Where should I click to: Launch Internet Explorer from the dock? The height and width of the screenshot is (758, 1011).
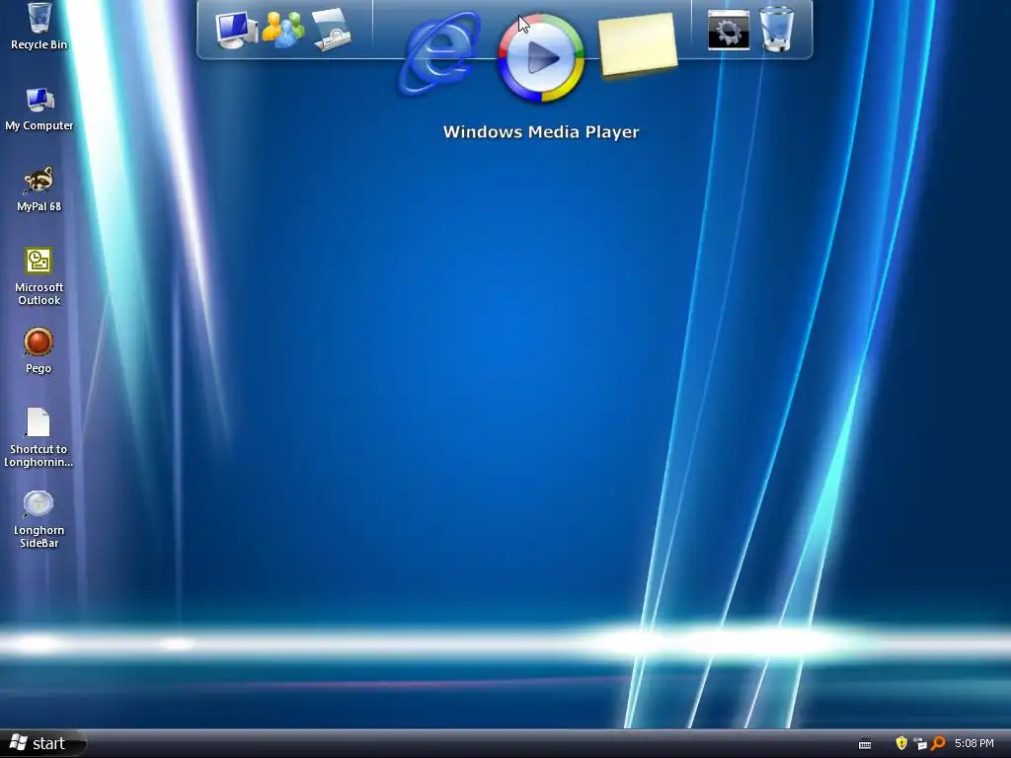[x=439, y=54]
